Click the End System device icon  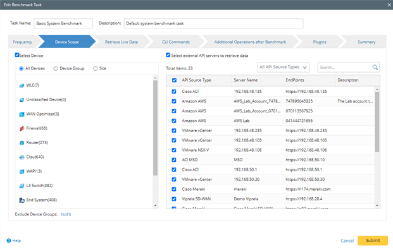point(22,200)
